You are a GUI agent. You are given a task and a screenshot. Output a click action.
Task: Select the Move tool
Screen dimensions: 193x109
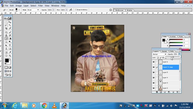(10, 22)
